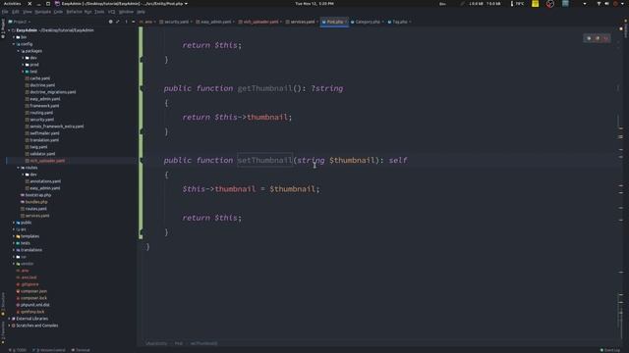This screenshot has height=353, width=629.
Task: Open the Window menu
Action: (127, 12)
